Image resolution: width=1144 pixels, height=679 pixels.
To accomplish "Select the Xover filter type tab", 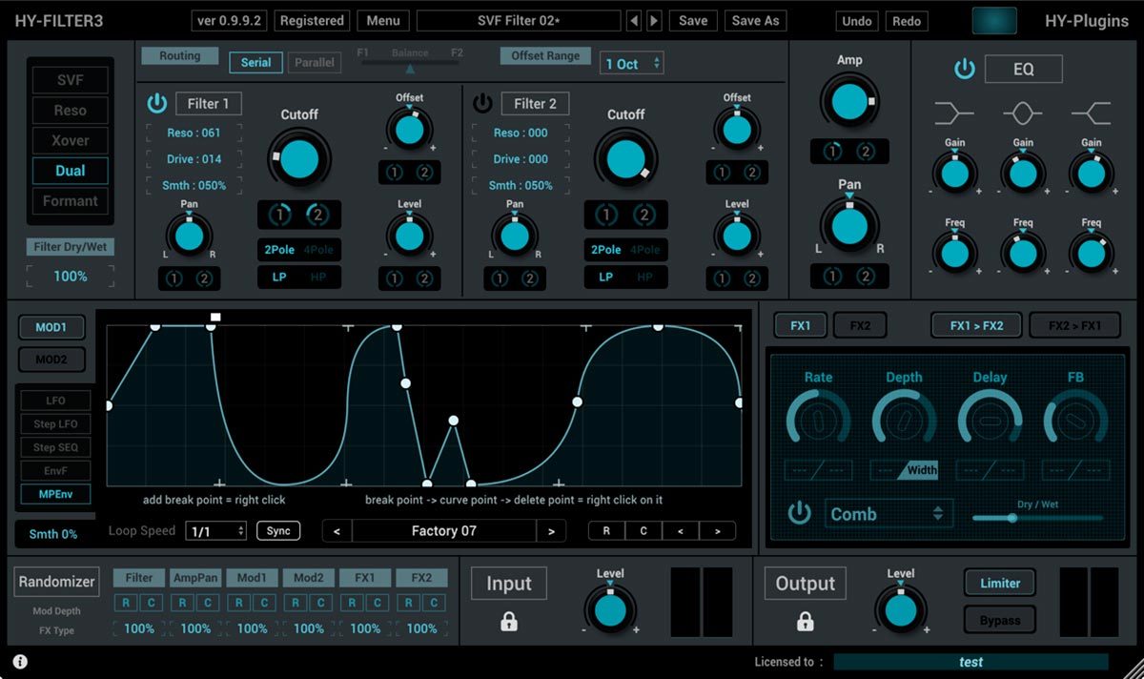I will (70, 140).
